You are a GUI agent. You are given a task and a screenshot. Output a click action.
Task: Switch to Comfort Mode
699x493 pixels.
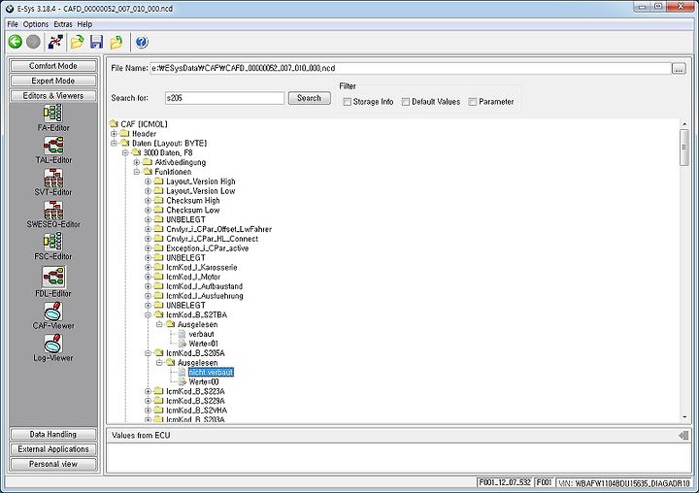(53, 66)
